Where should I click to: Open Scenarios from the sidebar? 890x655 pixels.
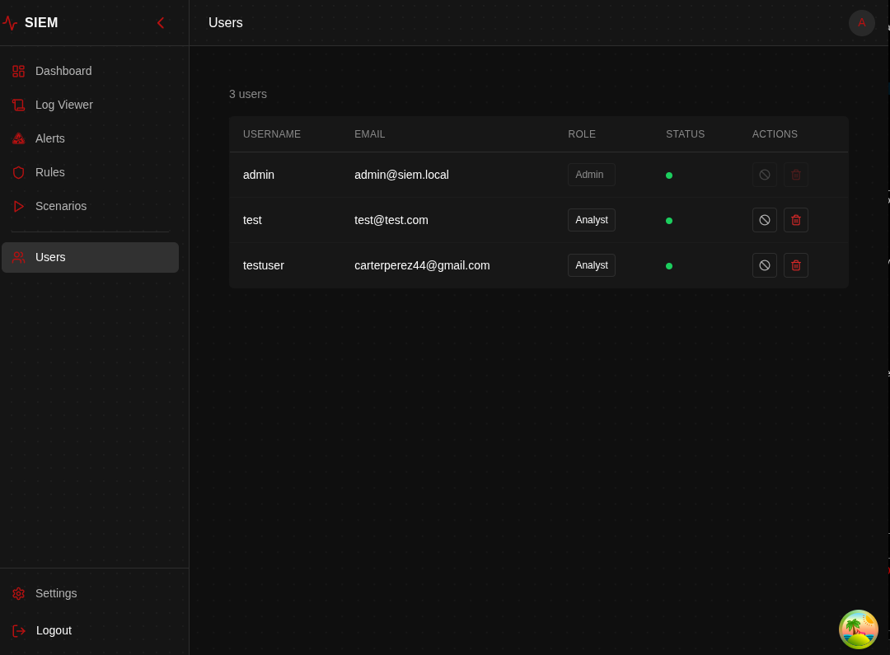point(91,206)
